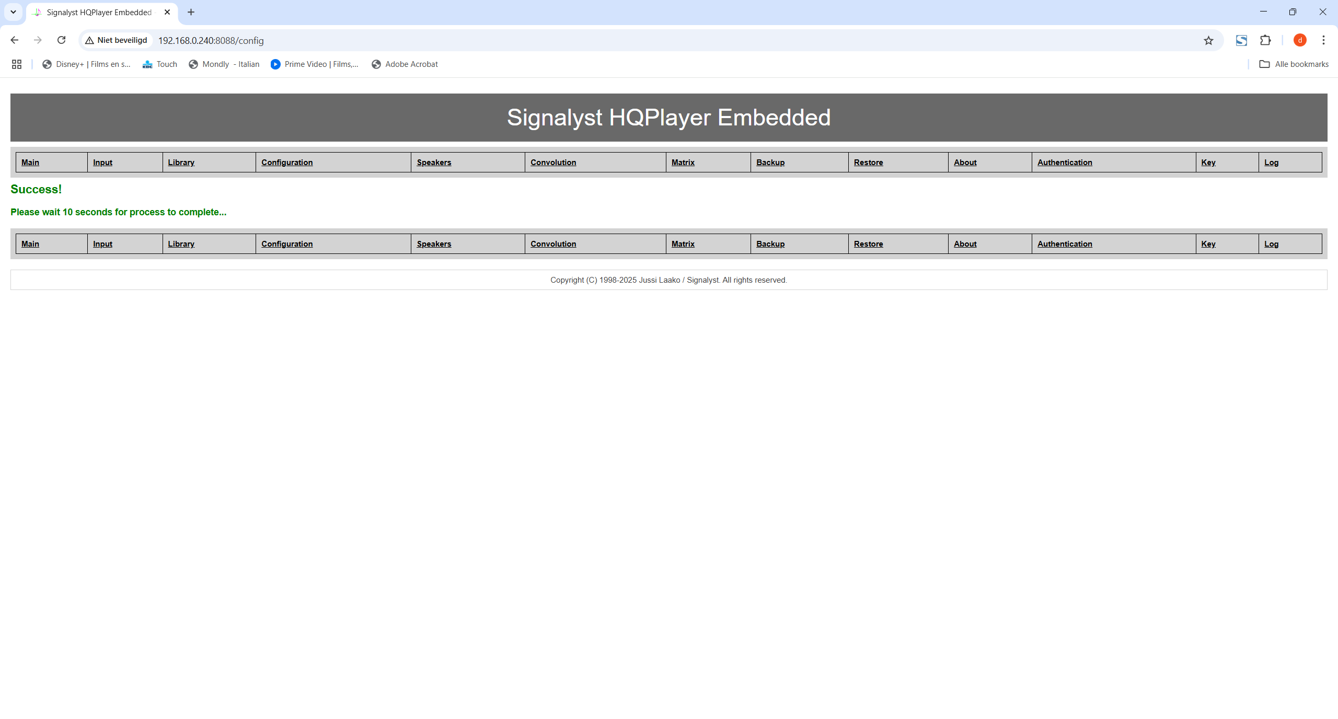Open Matrix in the top navigation

(683, 163)
